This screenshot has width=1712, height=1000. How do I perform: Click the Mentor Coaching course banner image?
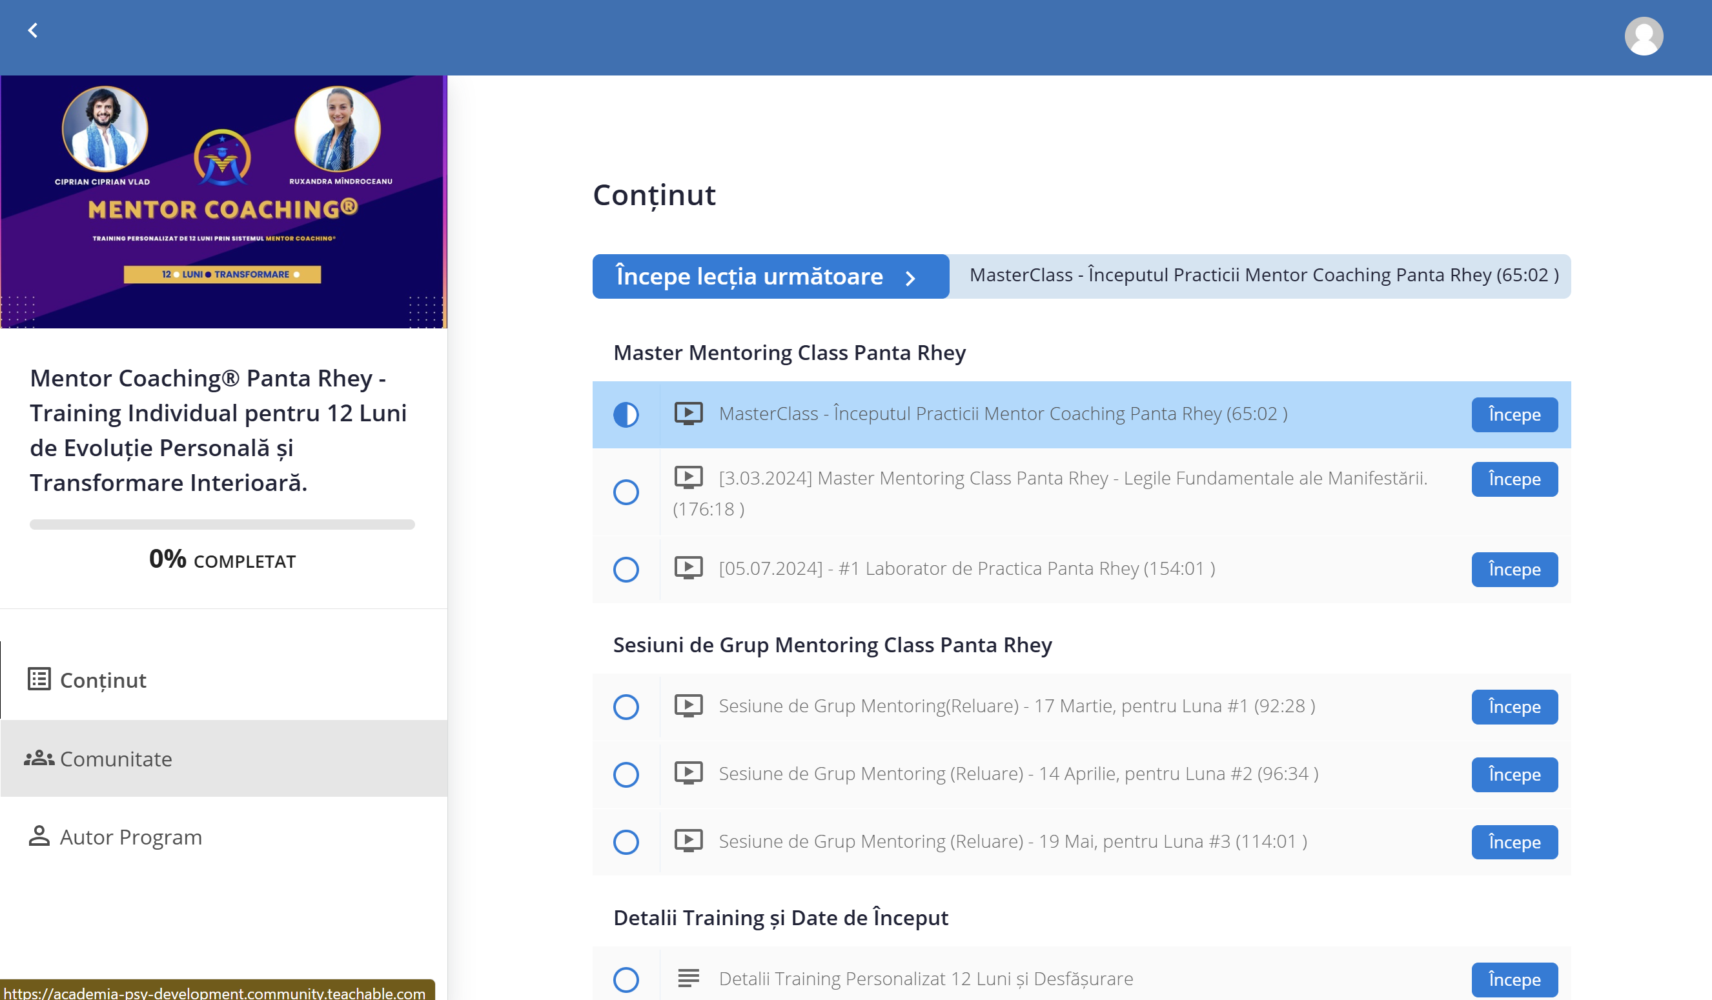pyautogui.click(x=223, y=202)
